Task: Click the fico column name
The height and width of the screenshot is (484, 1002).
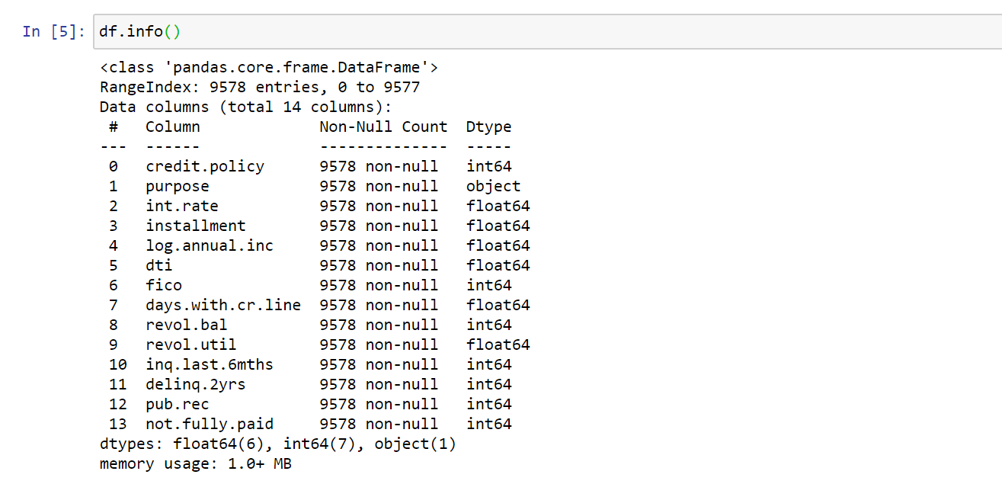Action: [x=164, y=285]
